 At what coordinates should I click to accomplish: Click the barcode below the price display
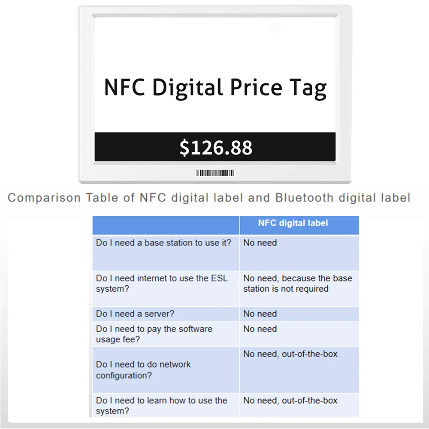[215, 173]
